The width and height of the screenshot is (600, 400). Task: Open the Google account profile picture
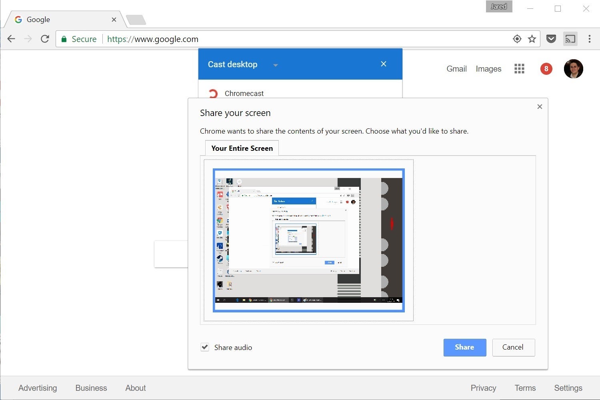[574, 69]
